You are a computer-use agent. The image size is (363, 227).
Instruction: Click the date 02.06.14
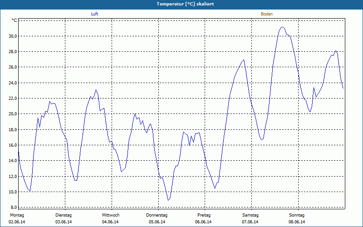point(17,222)
